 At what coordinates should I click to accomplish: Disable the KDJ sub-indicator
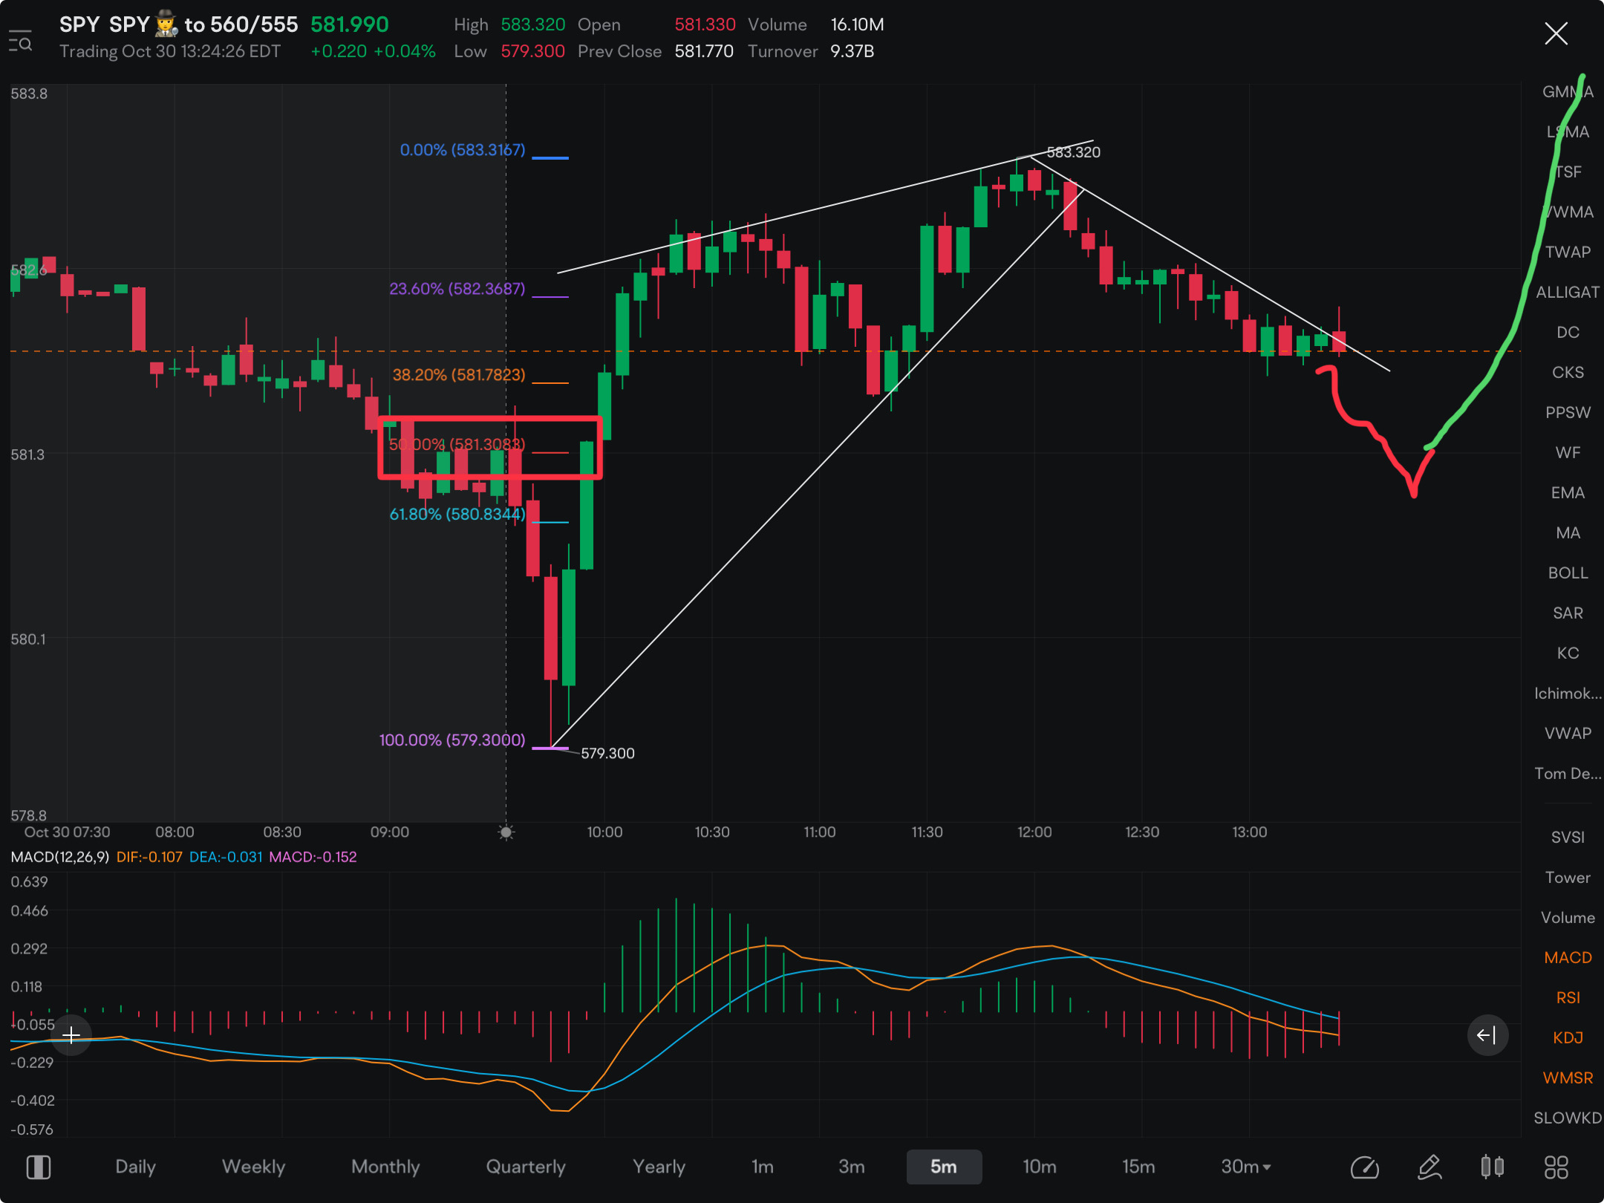click(x=1568, y=1038)
